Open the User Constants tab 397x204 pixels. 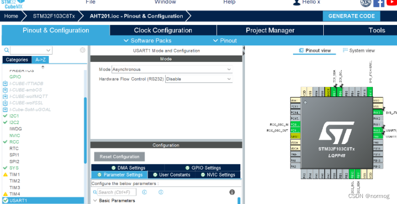[171, 174]
